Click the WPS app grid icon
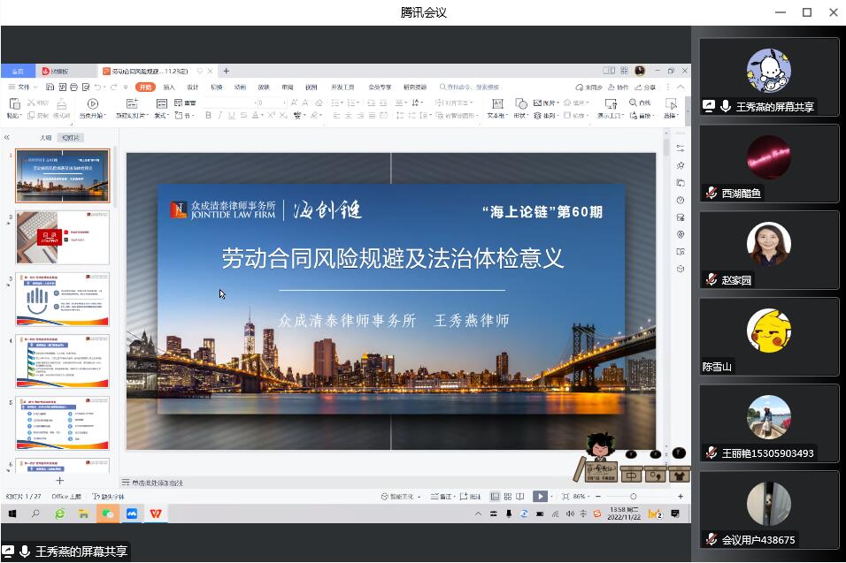Viewport: 846px width, 563px height. click(x=624, y=71)
